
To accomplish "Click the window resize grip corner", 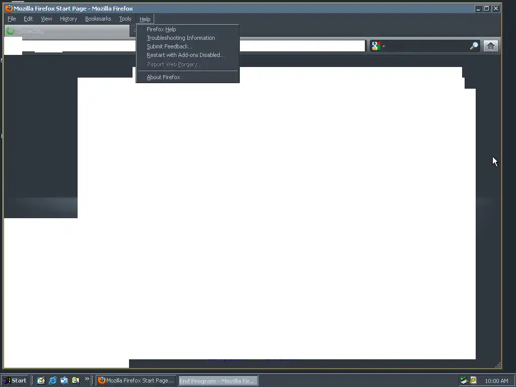I will click(x=498, y=365).
